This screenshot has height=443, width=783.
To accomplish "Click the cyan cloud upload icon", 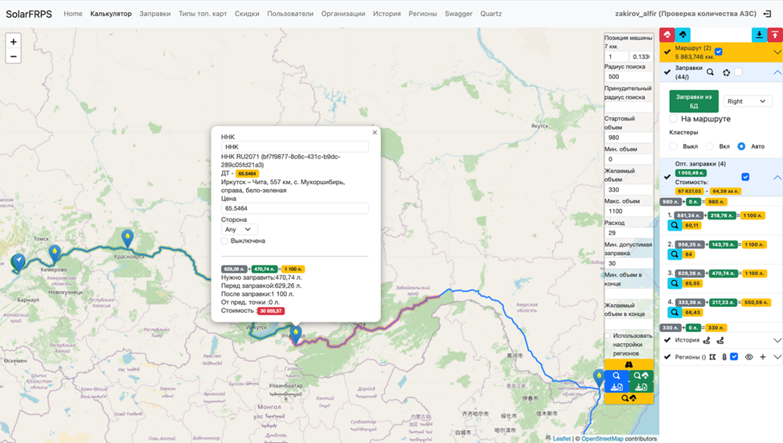I will pyautogui.click(x=683, y=35).
